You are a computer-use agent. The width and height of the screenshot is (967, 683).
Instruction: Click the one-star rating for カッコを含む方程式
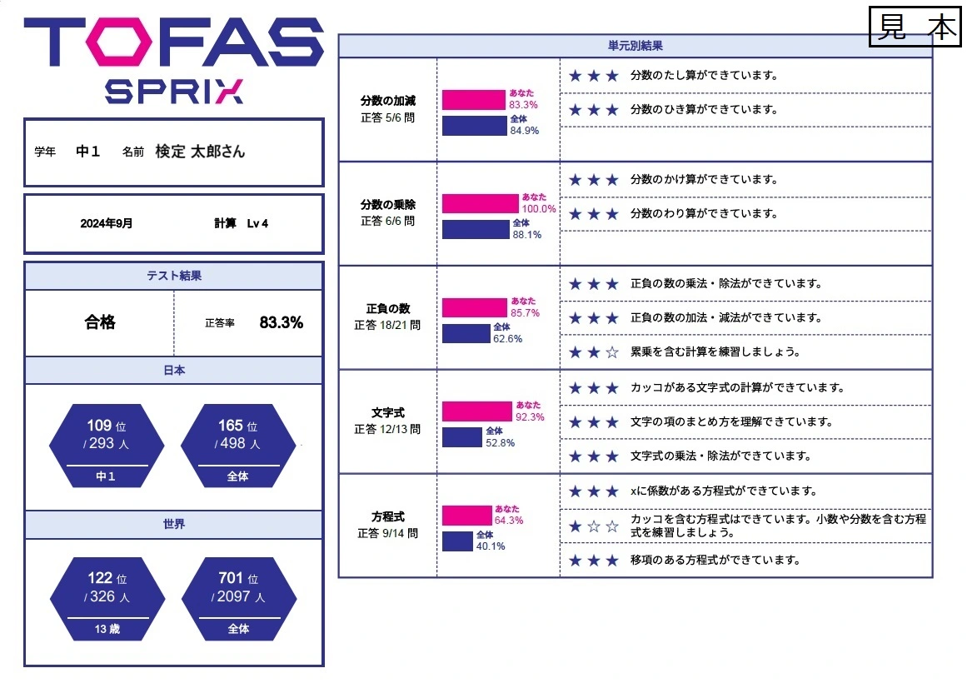coord(594,526)
